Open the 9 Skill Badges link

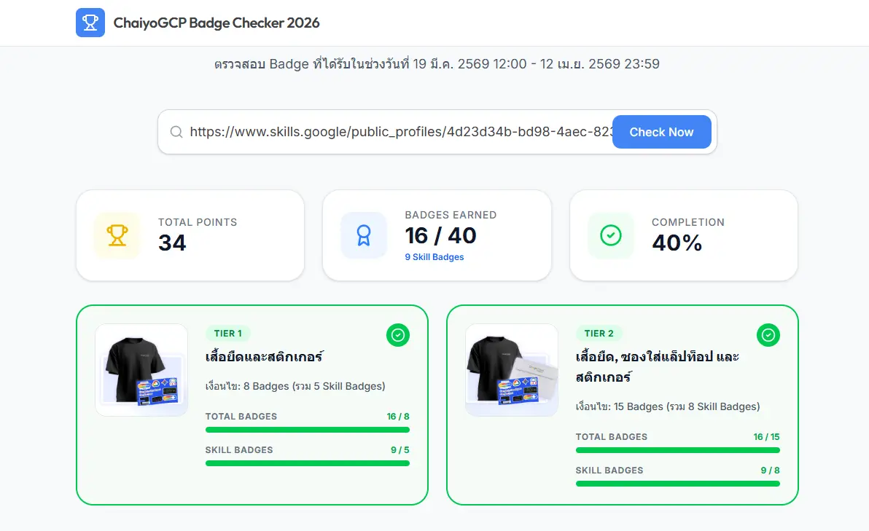pyautogui.click(x=434, y=257)
